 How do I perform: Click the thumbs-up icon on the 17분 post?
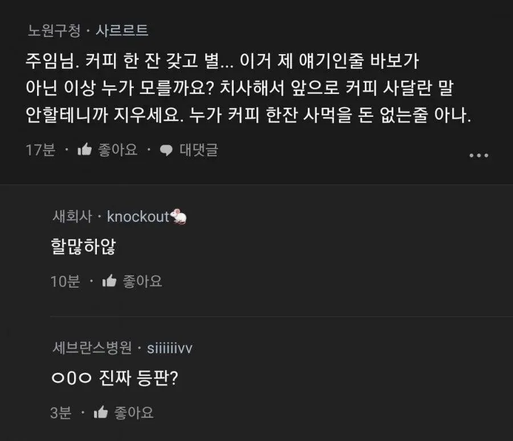85,149
